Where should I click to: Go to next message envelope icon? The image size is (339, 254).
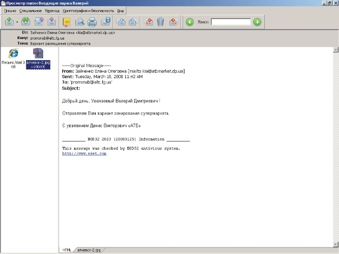[133, 22]
